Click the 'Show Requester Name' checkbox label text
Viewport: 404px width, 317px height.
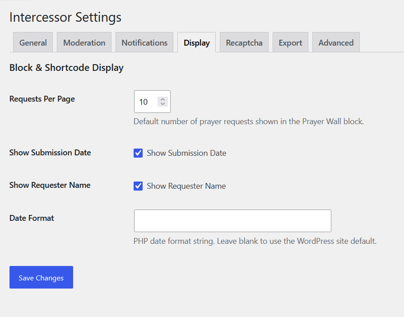pos(186,186)
